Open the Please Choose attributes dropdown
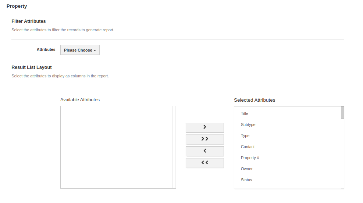This screenshot has width=363, height=203. [x=80, y=50]
